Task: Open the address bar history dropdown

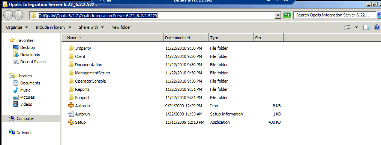Action: coord(278,15)
